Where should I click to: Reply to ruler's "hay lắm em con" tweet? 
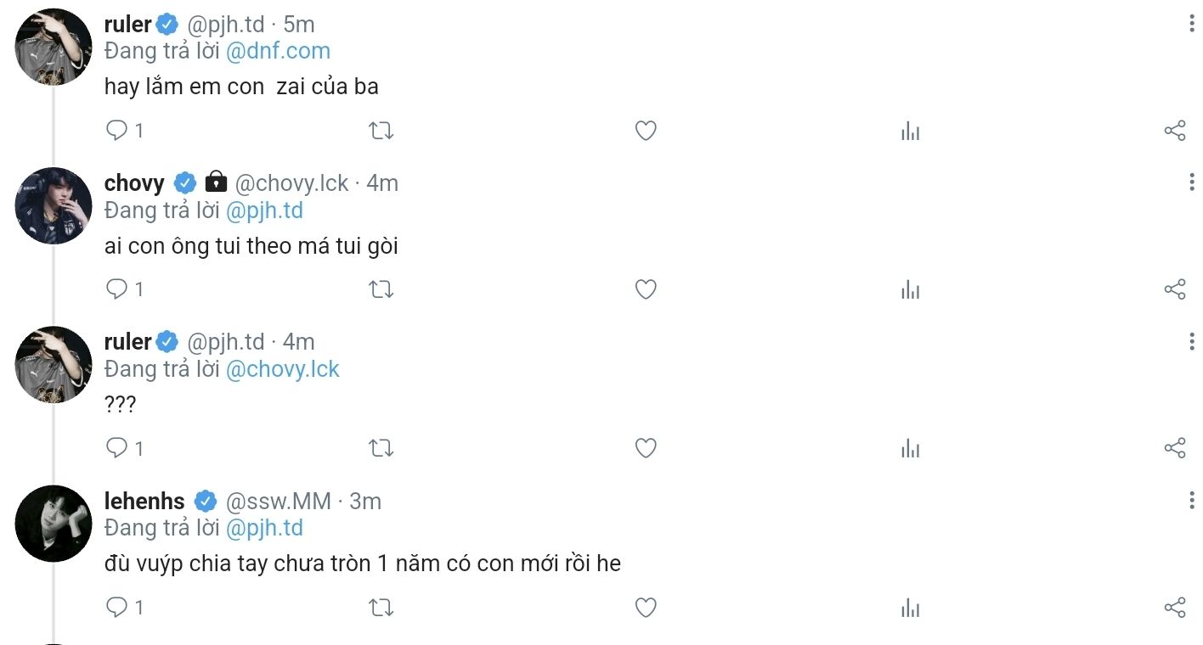[x=116, y=131]
